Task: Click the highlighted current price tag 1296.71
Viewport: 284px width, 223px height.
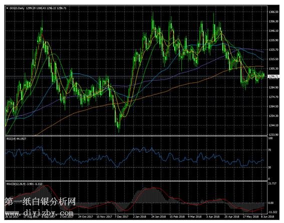Action: tap(273, 76)
